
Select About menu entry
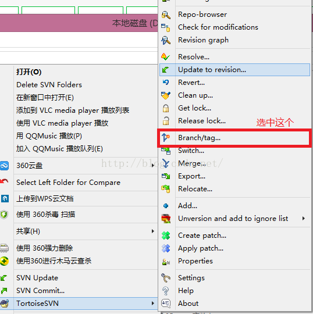pyautogui.click(x=188, y=304)
